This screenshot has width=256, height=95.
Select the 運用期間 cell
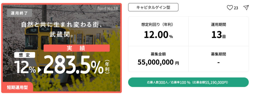[x=218, y=31]
